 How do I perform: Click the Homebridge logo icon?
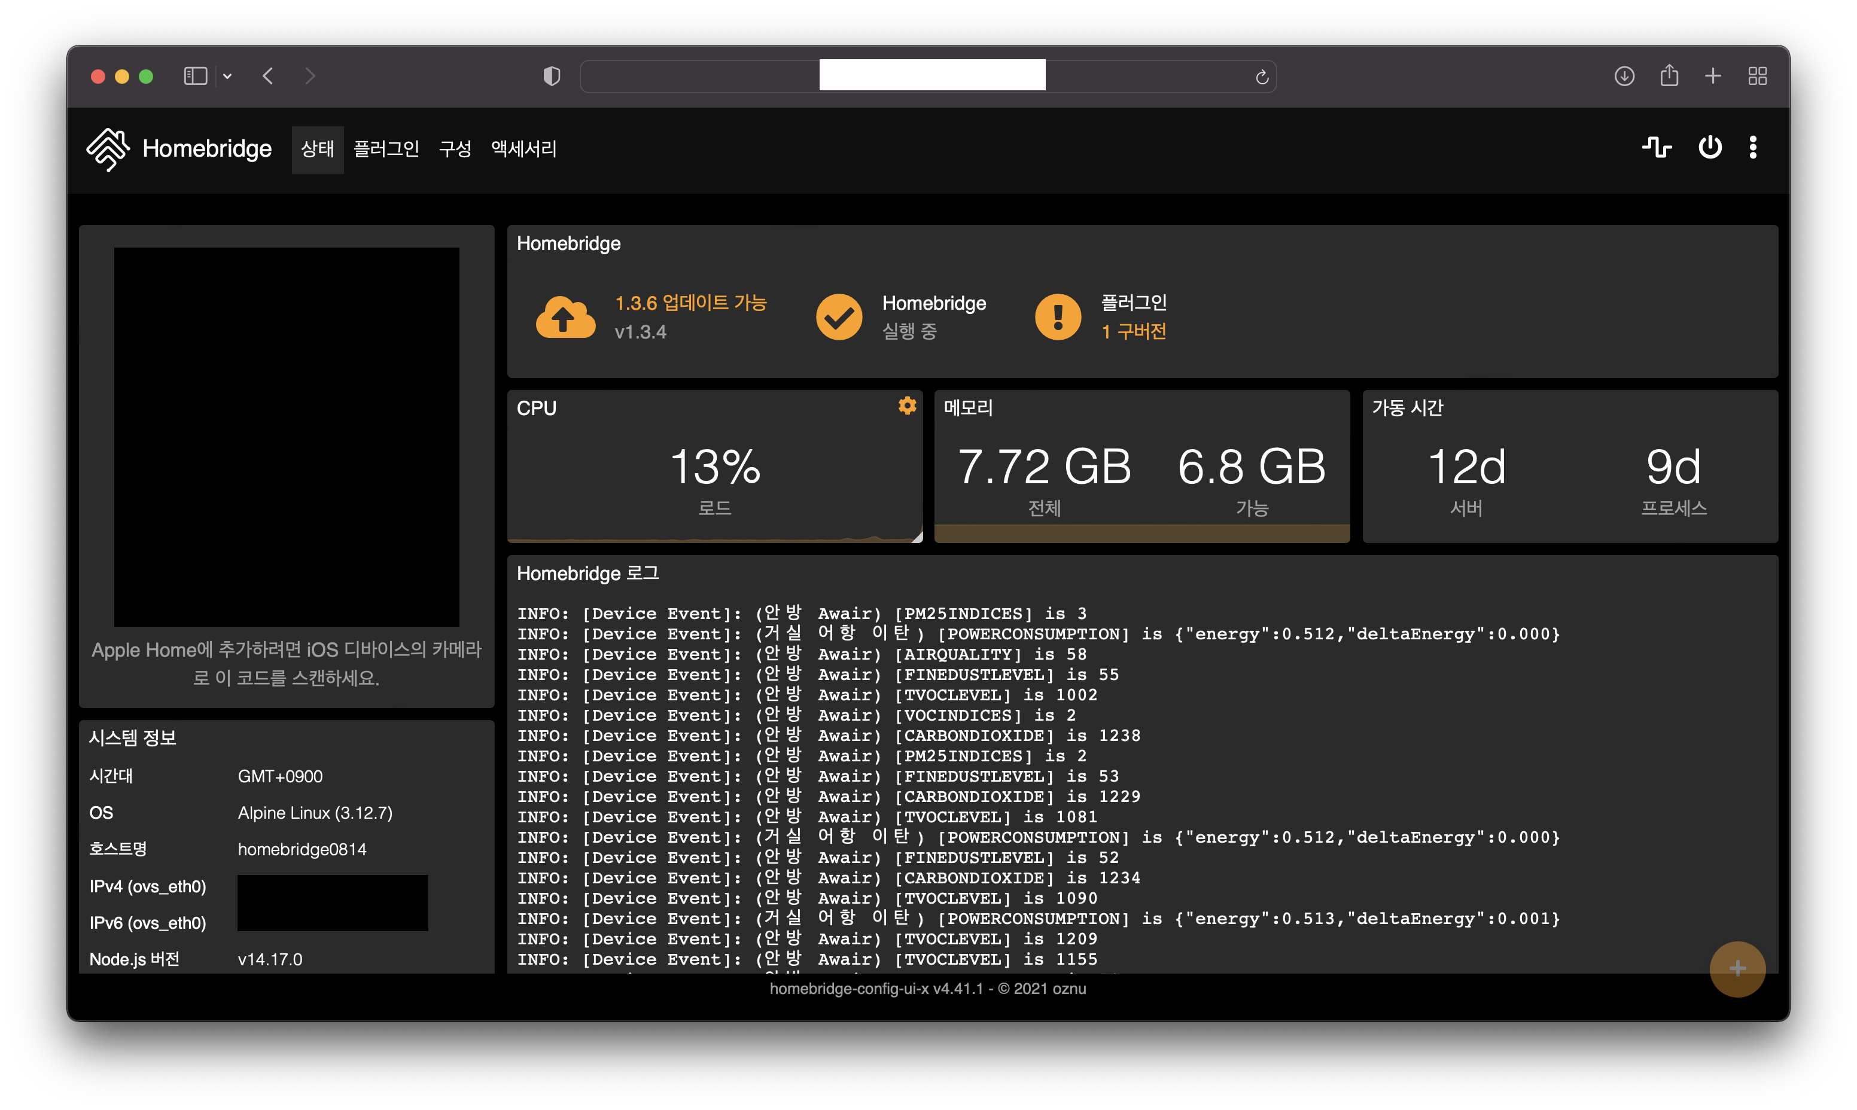108,148
